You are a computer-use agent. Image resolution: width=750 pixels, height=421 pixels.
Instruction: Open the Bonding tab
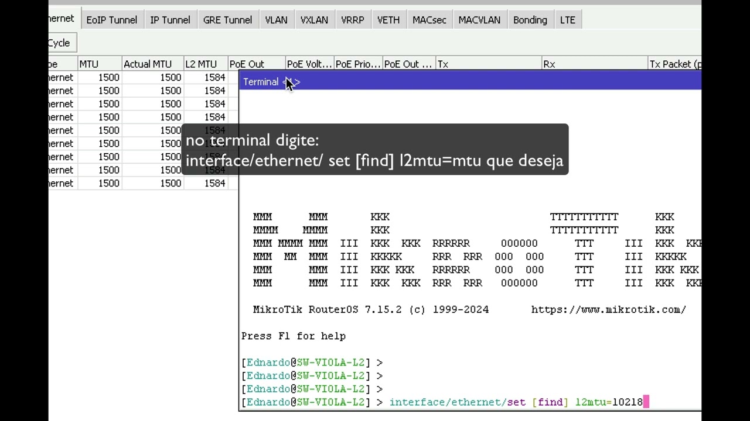[530, 20]
